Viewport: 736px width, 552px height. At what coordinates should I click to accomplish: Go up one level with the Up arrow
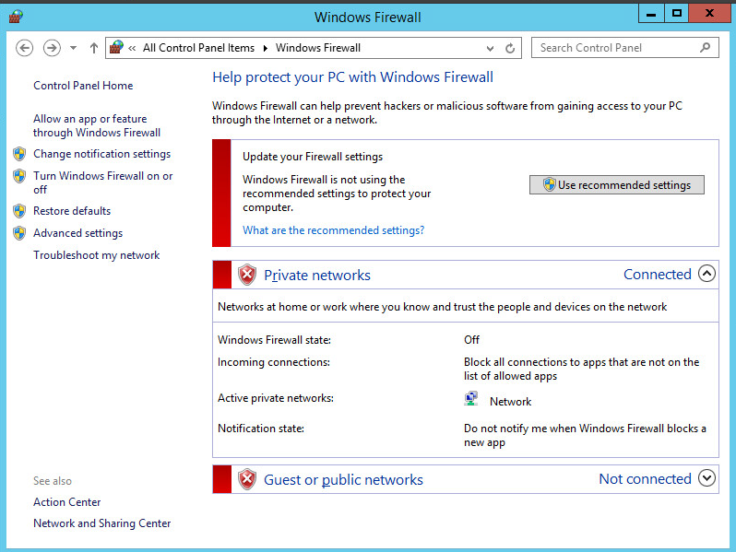point(94,48)
